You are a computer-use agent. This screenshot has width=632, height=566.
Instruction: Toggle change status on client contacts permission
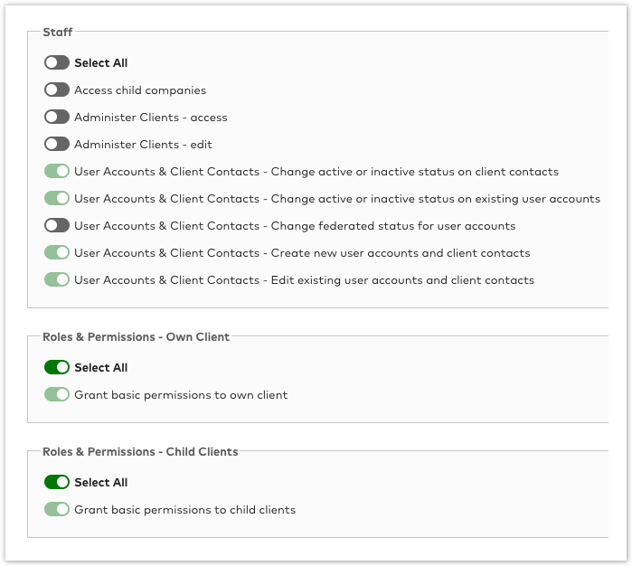57,171
